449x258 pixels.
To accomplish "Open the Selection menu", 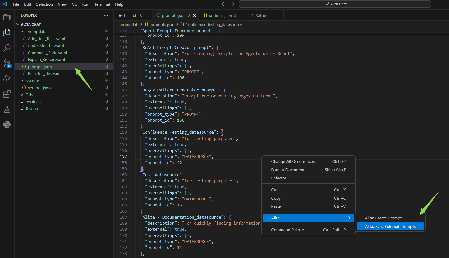I will [44, 4].
